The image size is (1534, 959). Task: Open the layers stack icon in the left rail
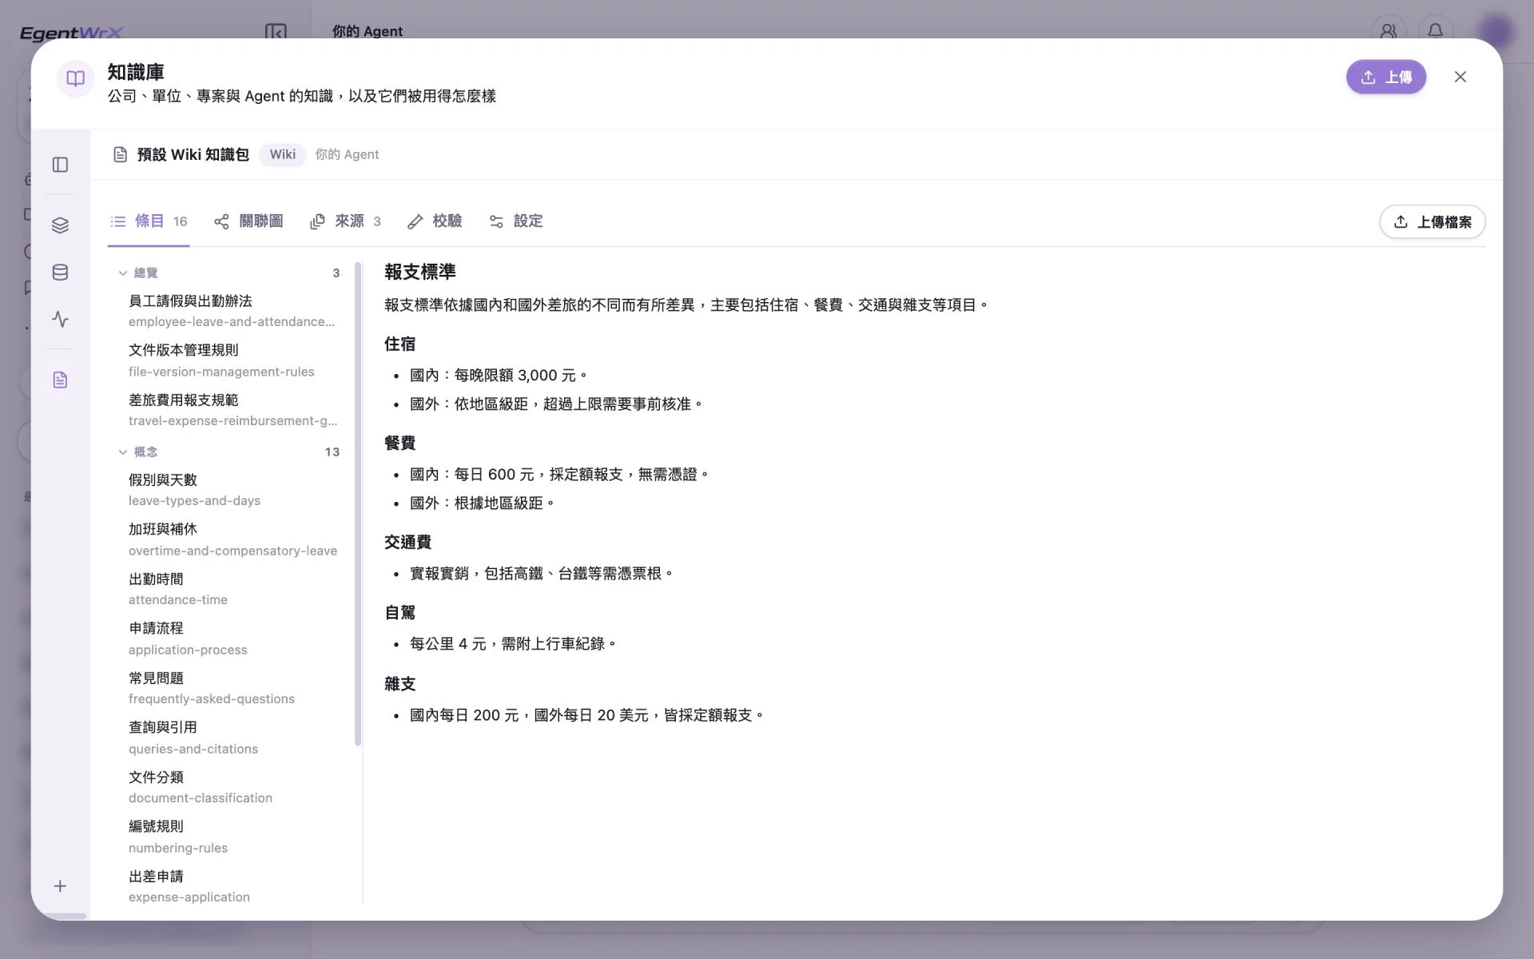[60, 225]
